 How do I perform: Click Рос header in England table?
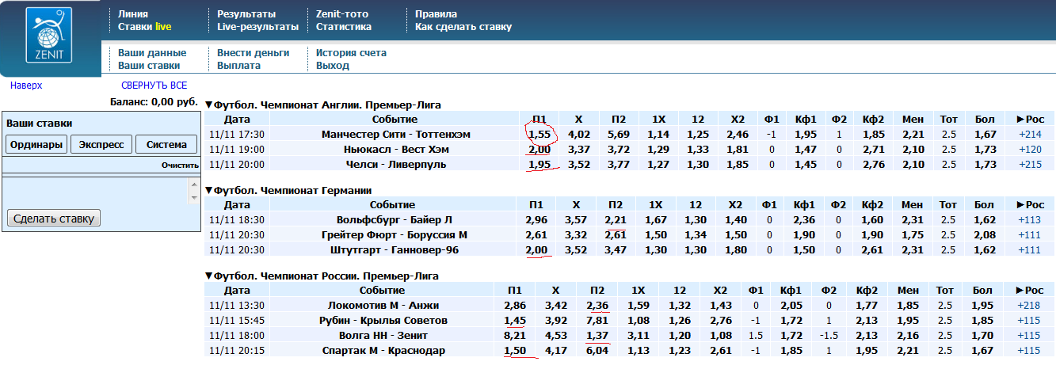point(1030,119)
